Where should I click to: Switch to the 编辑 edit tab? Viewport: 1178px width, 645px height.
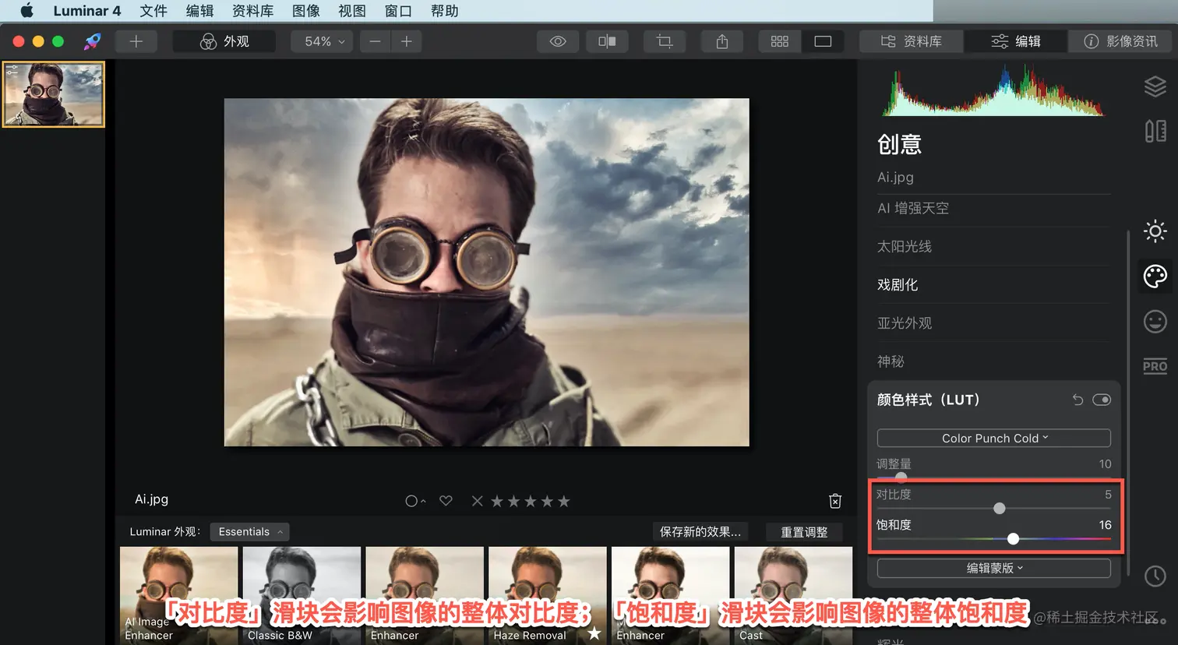tap(1015, 41)
